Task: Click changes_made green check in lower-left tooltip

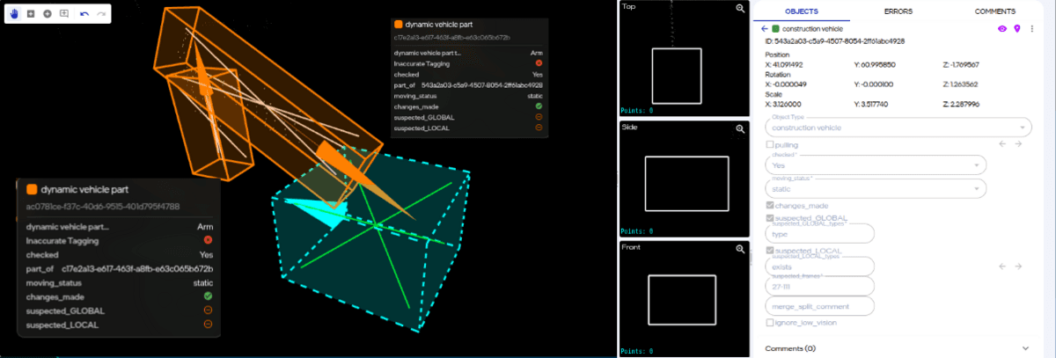Action: click(208, 296)
